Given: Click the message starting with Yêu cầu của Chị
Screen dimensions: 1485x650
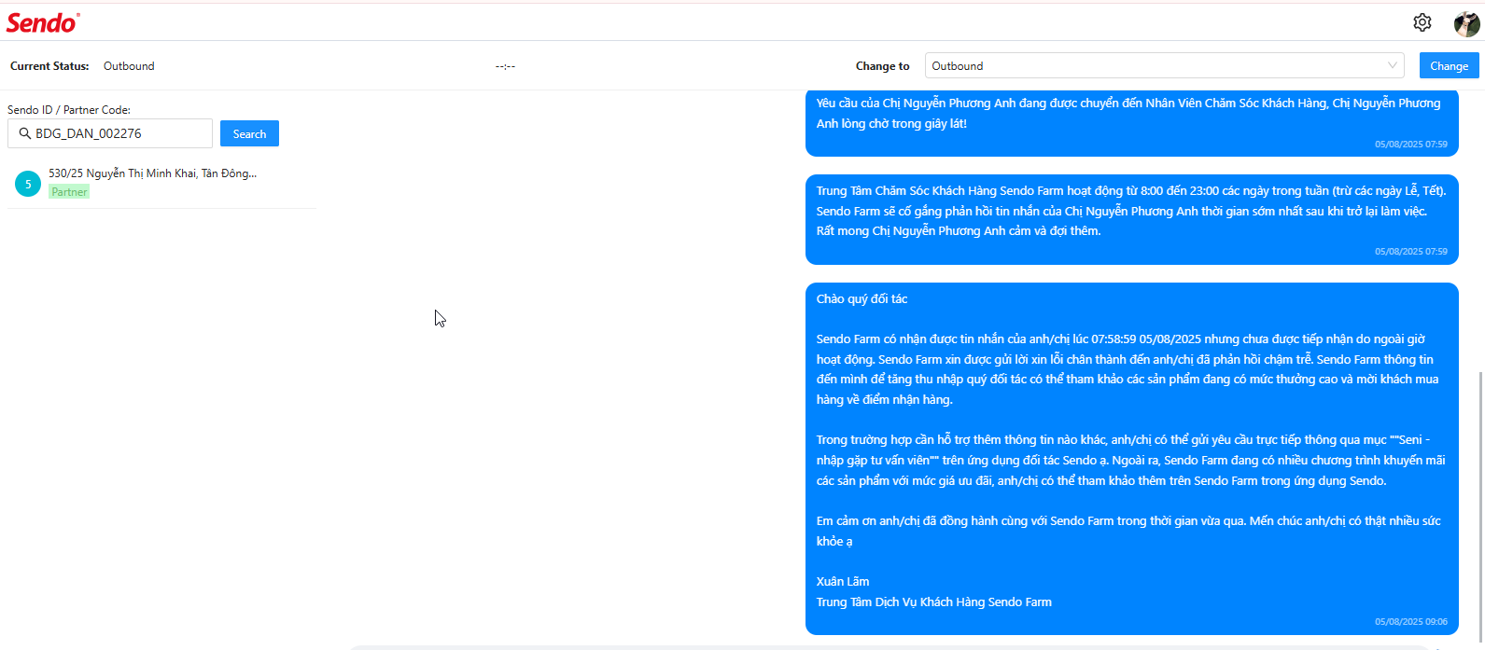Looking at the screenshot, I should pos(1132,121).
